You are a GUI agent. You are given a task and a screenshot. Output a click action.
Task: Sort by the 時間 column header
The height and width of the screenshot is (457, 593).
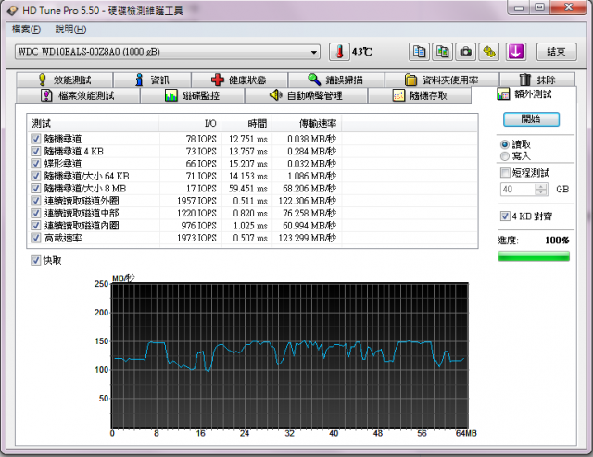coord(246,123)
